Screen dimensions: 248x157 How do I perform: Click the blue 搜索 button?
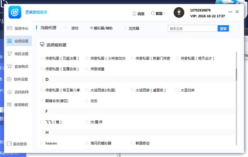pos(223,29)
